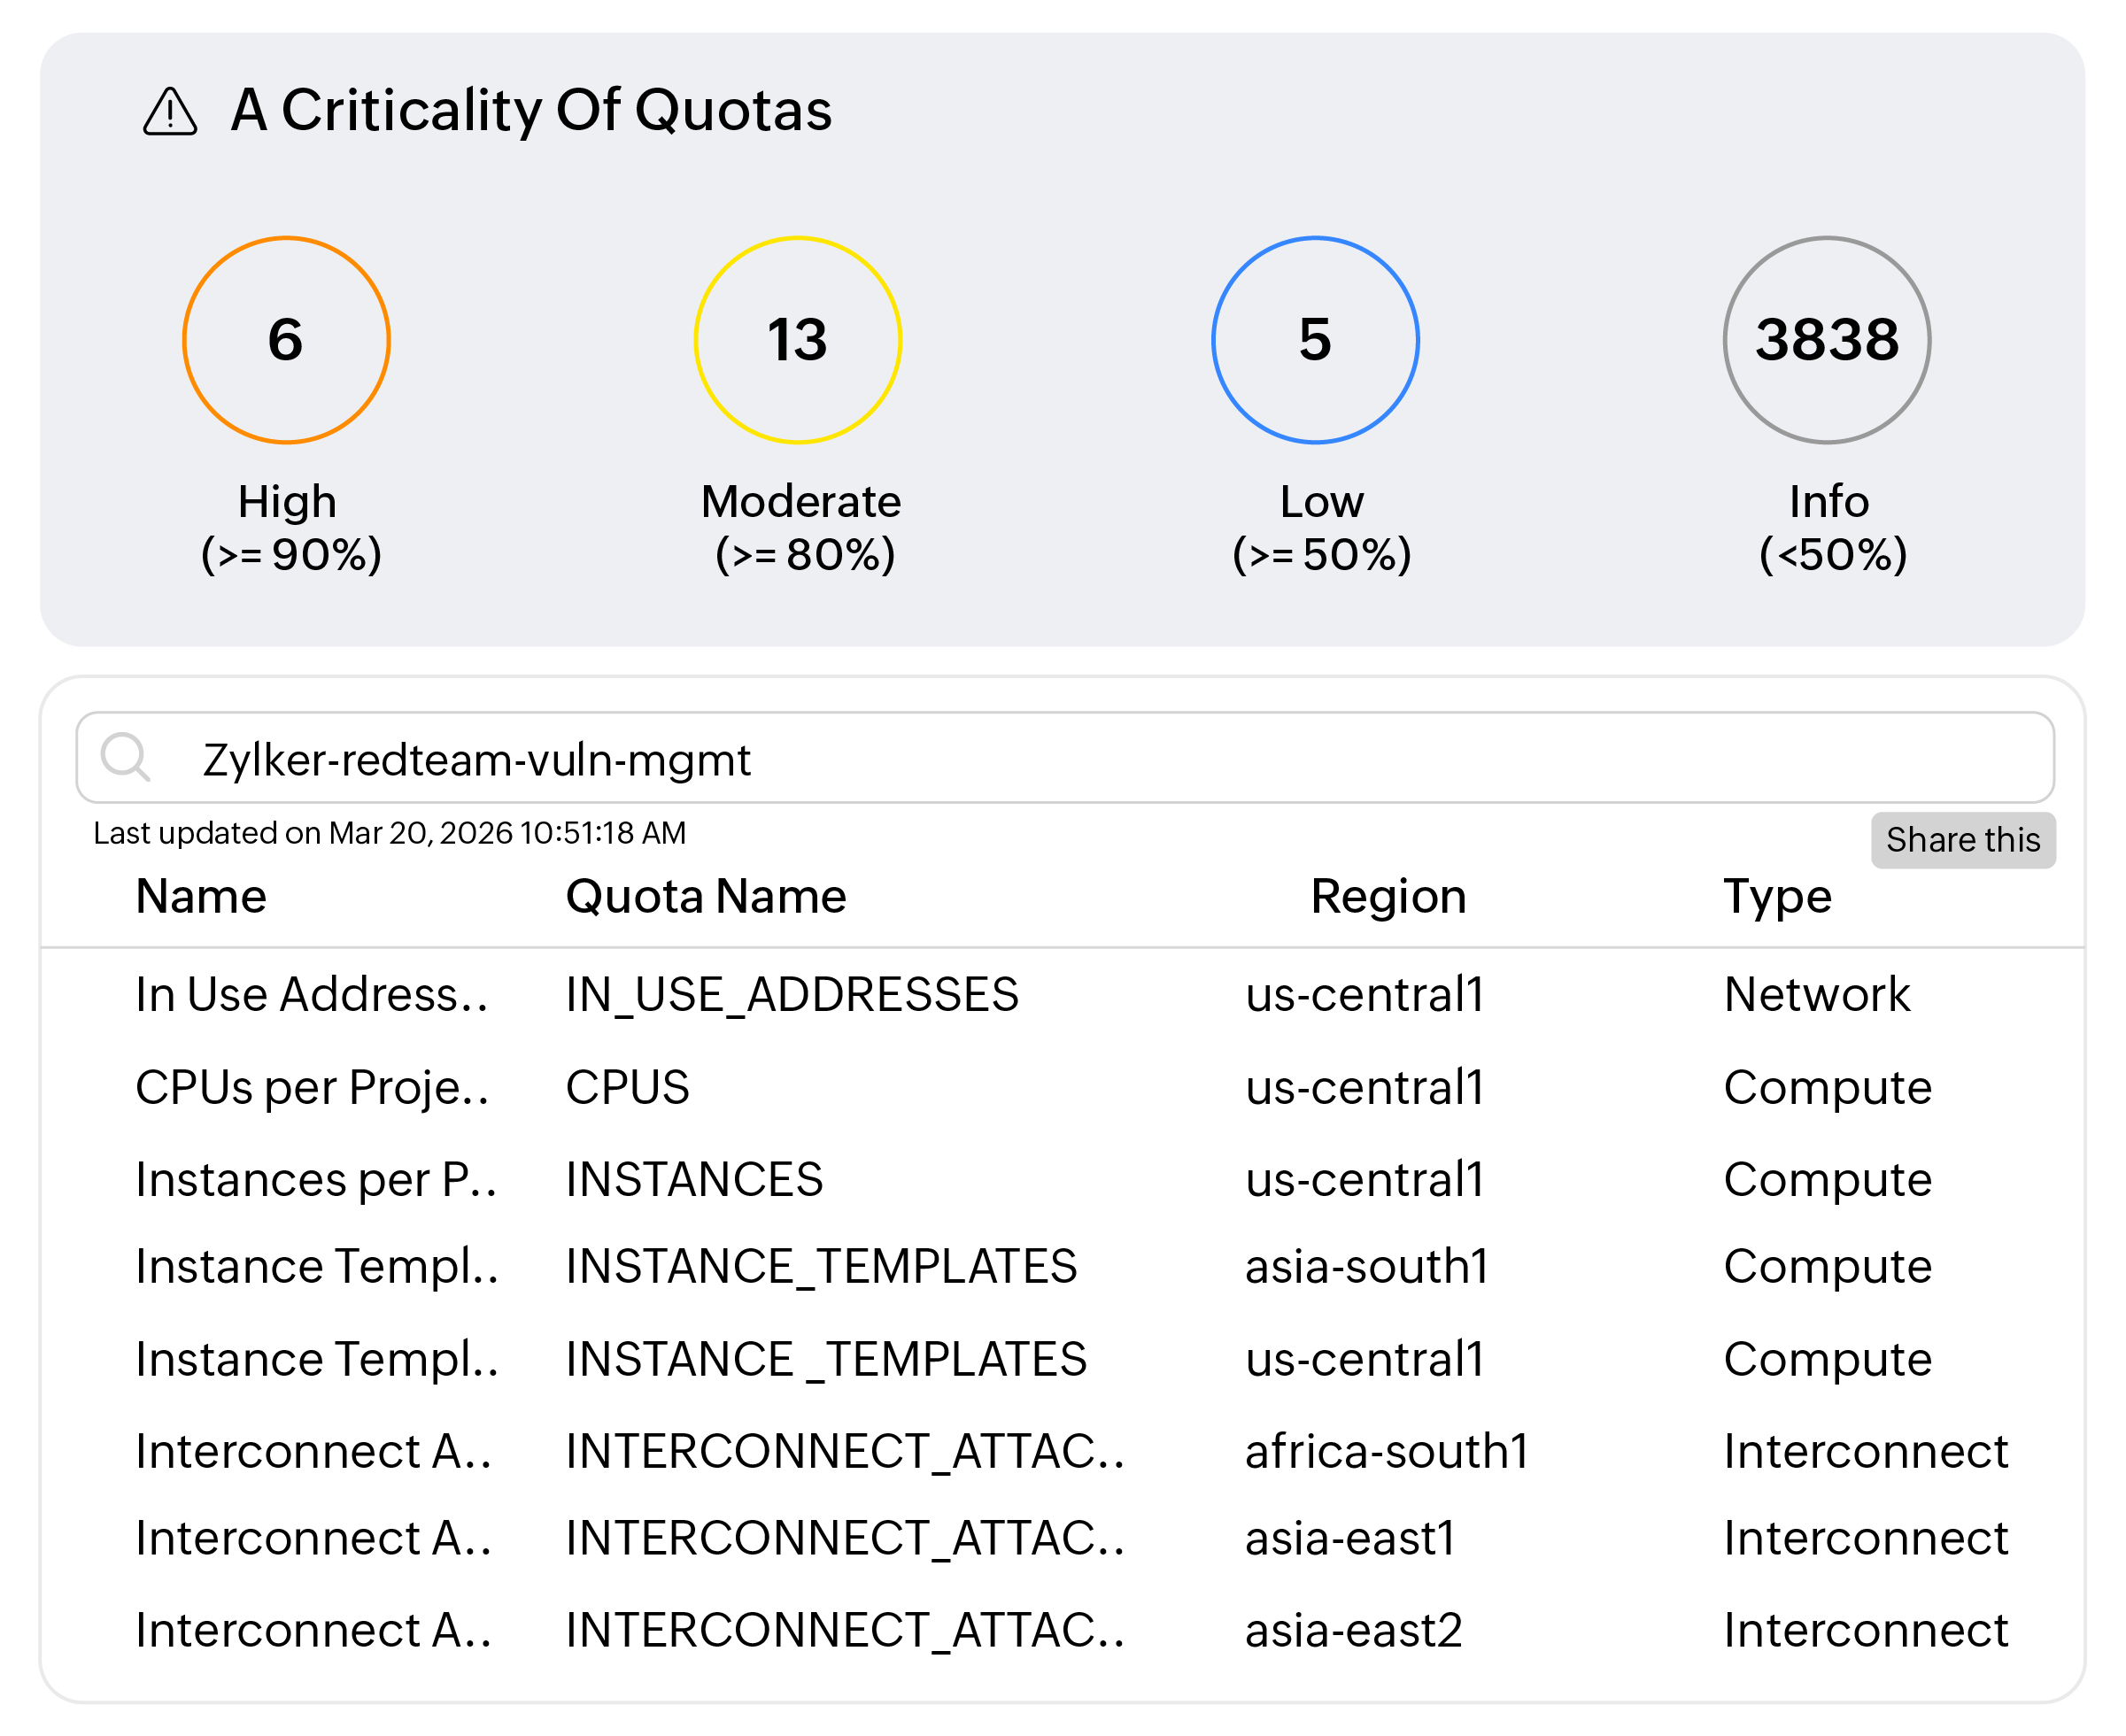2126x1736 pixels.
Task: Select the Moderate circle showing 13
Action: 798,340
